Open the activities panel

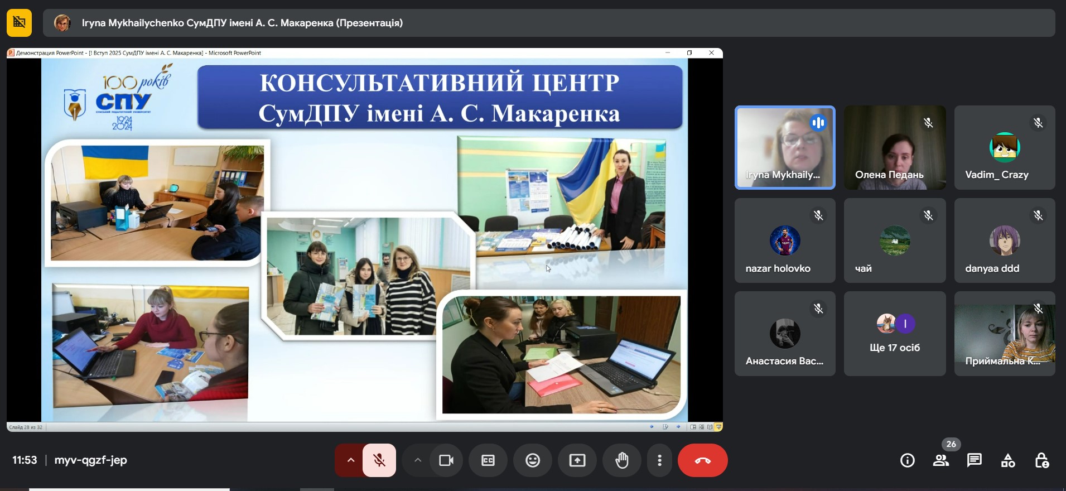point(1008,460)
